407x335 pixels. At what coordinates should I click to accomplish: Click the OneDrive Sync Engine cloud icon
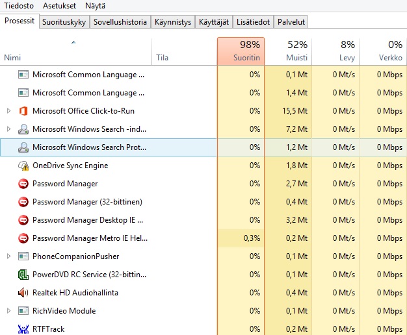click(x=23, y=166)
